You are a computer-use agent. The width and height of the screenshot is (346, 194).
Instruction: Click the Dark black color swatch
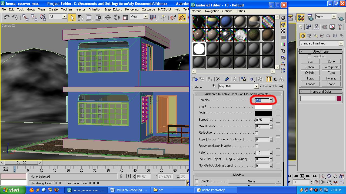[x=263, y=113]
